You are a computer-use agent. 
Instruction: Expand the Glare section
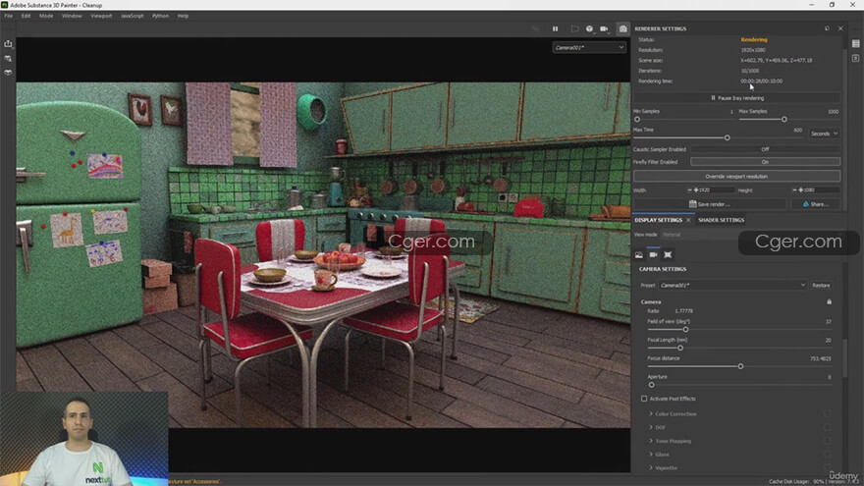651,455
